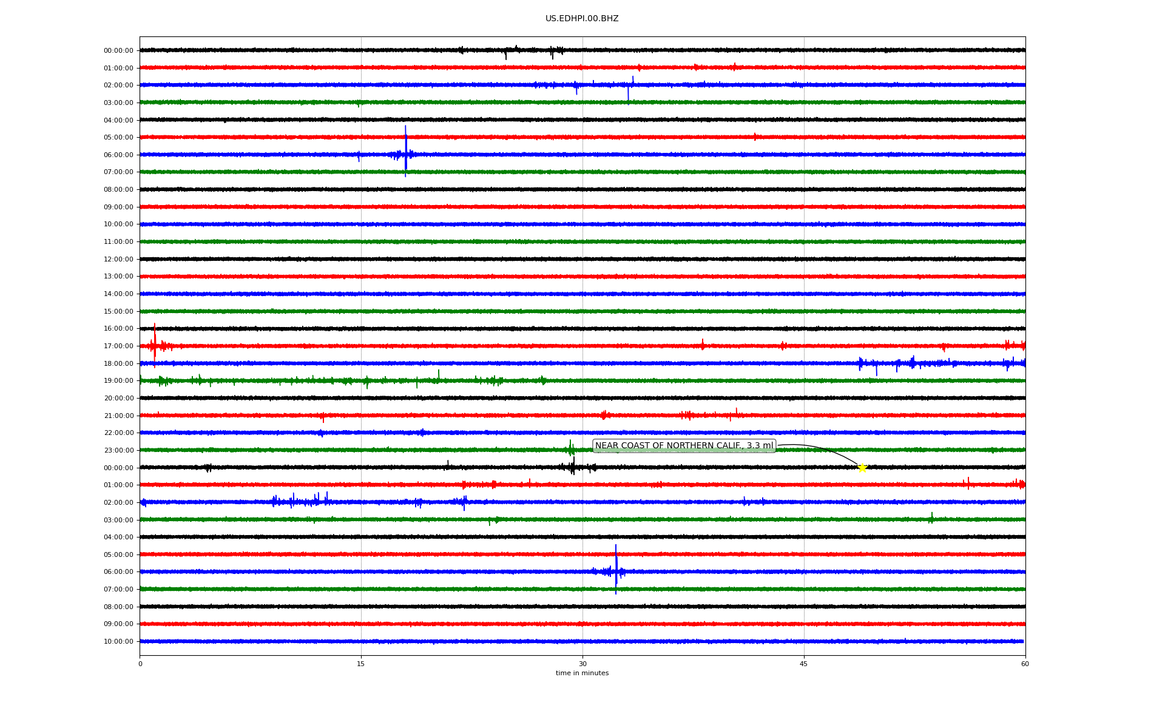The width and height of the screenshot is (1165, 728).
Task: Click the 45 minute x-axis tick label
Action: [804, 664]
